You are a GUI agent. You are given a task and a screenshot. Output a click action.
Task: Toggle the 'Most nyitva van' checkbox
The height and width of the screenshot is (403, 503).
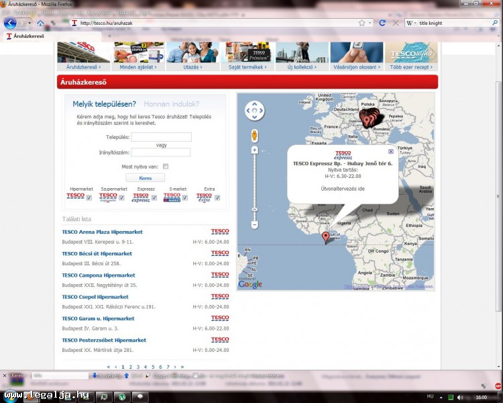(x=166, y=166)
